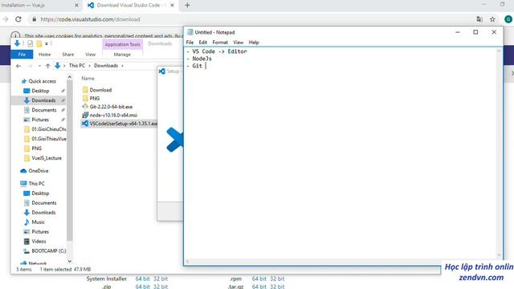Click Name column header in file list
Viewport: 514px width, 289px height.
(x=88, y=79)
